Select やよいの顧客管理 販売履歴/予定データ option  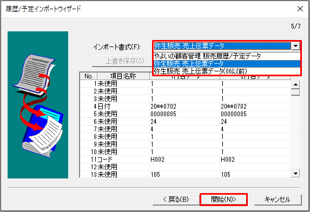click(227, 56)
